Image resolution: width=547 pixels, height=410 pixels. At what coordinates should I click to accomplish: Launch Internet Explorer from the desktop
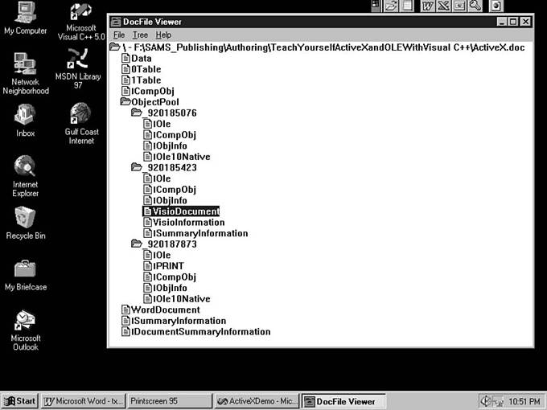click(25, 166)
